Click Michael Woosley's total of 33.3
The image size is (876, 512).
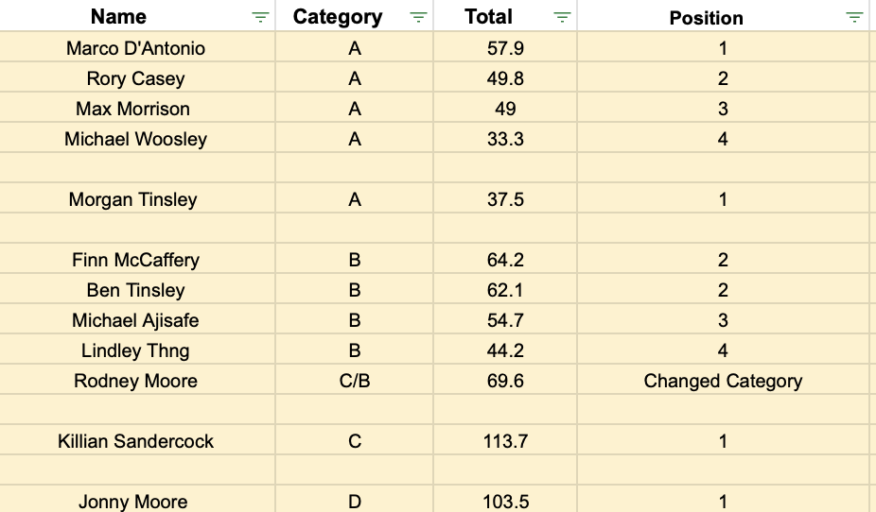[x=505, y=137]
